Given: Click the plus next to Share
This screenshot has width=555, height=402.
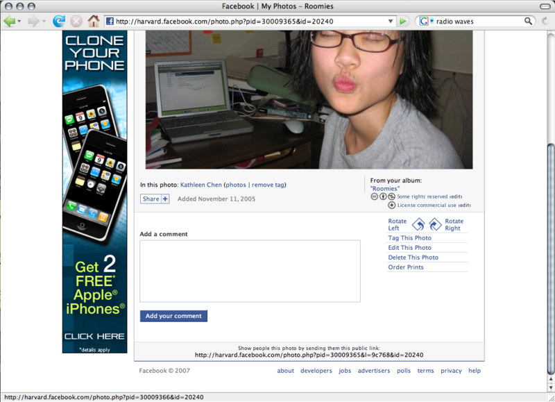Looking at the screenshot, I should coord(165,199).
